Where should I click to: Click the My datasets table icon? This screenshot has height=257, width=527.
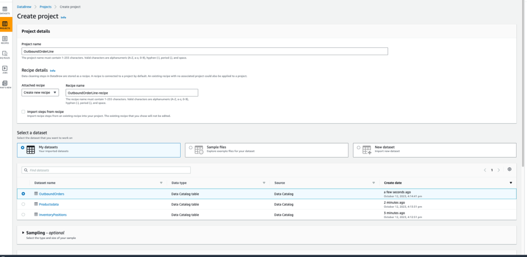(x=30, y=150)
